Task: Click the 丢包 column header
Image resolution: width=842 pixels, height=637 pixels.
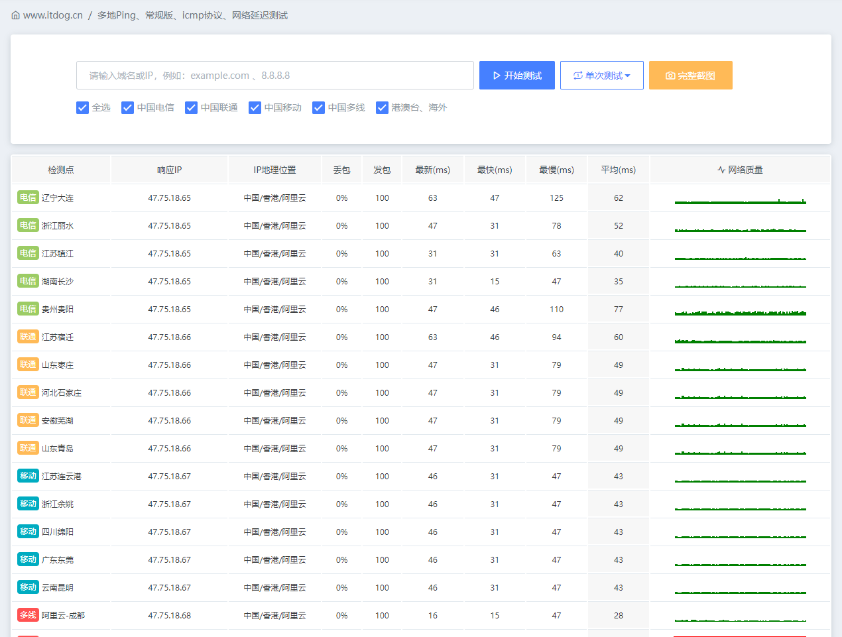Action: [341, 170]
